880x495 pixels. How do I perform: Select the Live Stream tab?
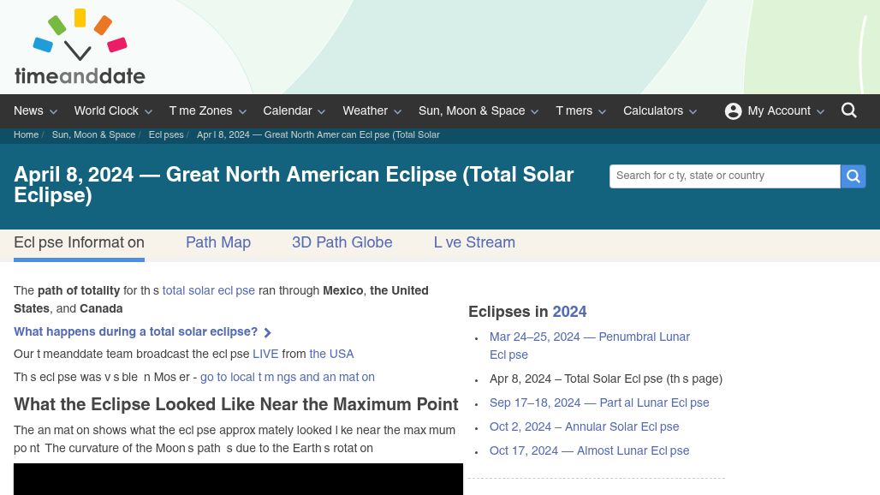pos(474,243)
